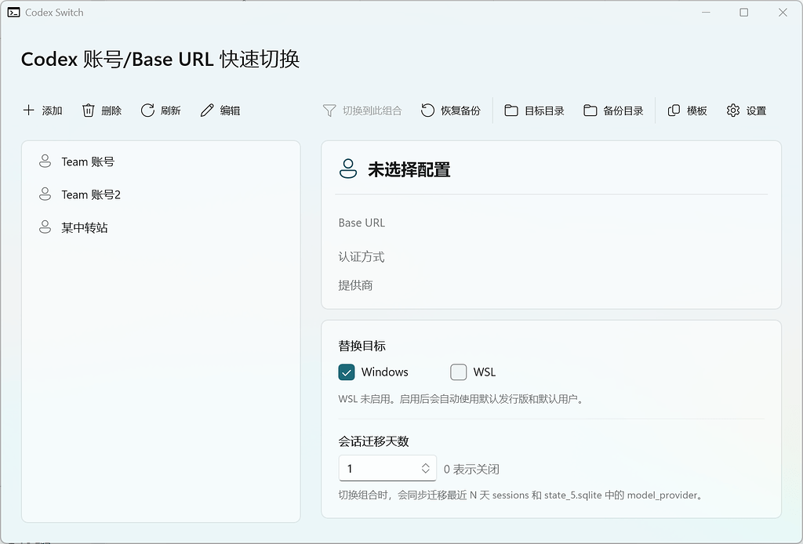Click the 未选择配置 heading text
This screenshot has width=803, height=544.
pos(409,169)
